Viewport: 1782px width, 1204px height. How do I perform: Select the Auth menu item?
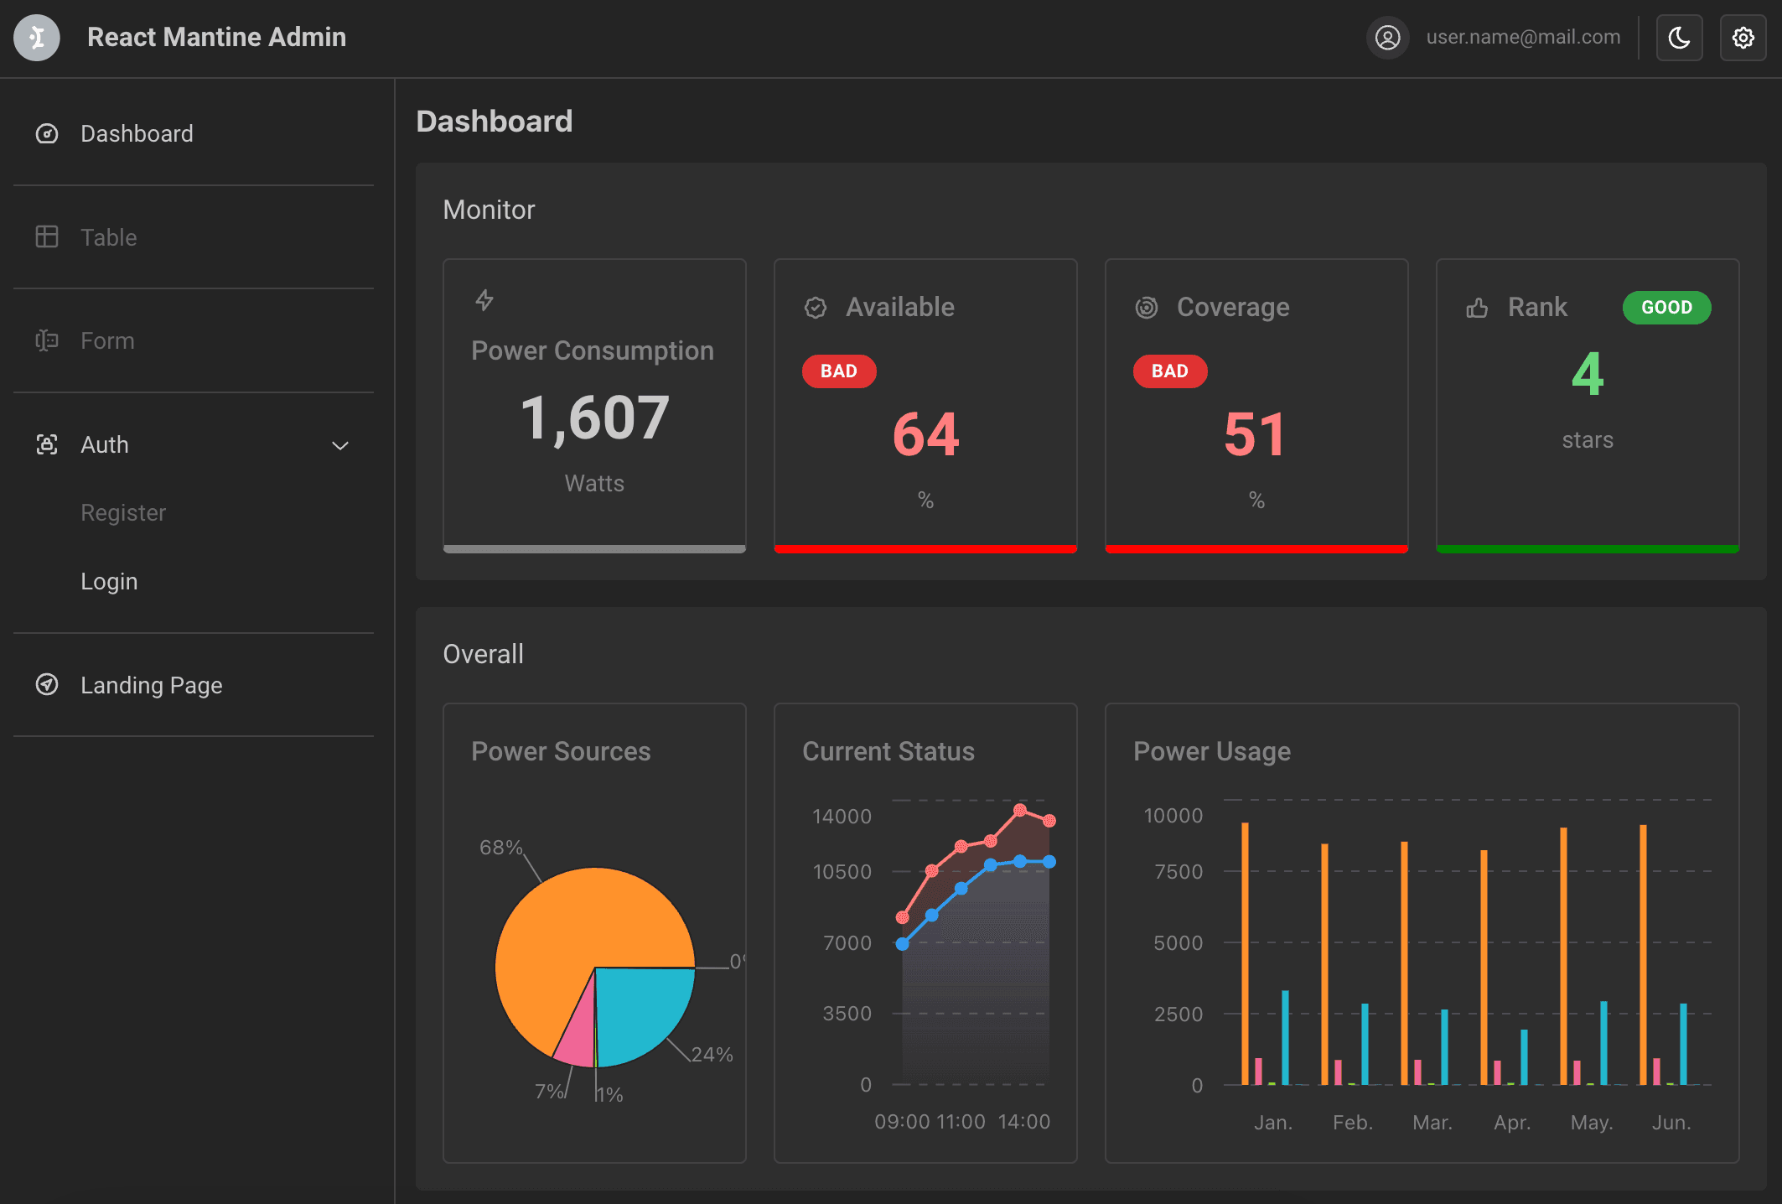pyautogui.click(x=194, y=444)
